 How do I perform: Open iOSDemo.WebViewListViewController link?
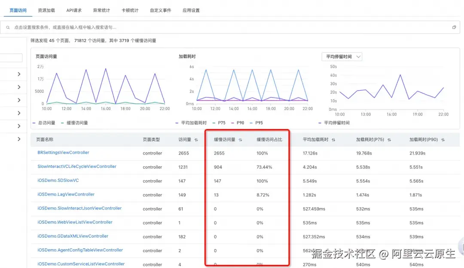(75, 222)
